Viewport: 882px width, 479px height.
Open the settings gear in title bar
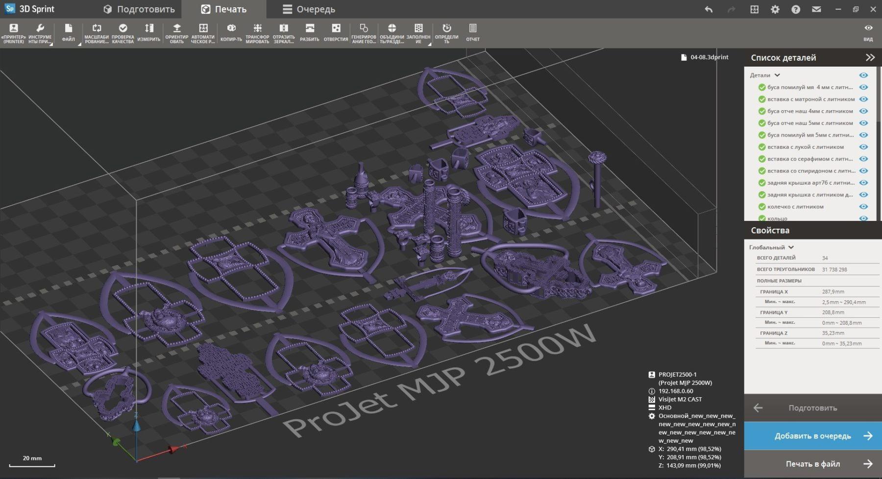pyautogui.click(x=775, y=9)
